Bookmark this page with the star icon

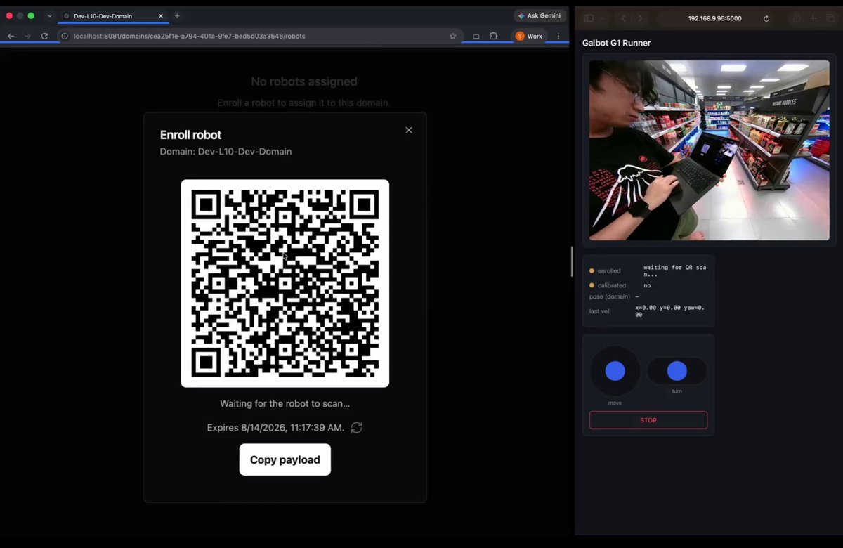coord(453,36)
